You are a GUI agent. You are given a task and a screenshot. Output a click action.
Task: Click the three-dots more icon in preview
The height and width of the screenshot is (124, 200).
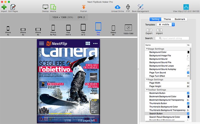[x=95, y=43]
